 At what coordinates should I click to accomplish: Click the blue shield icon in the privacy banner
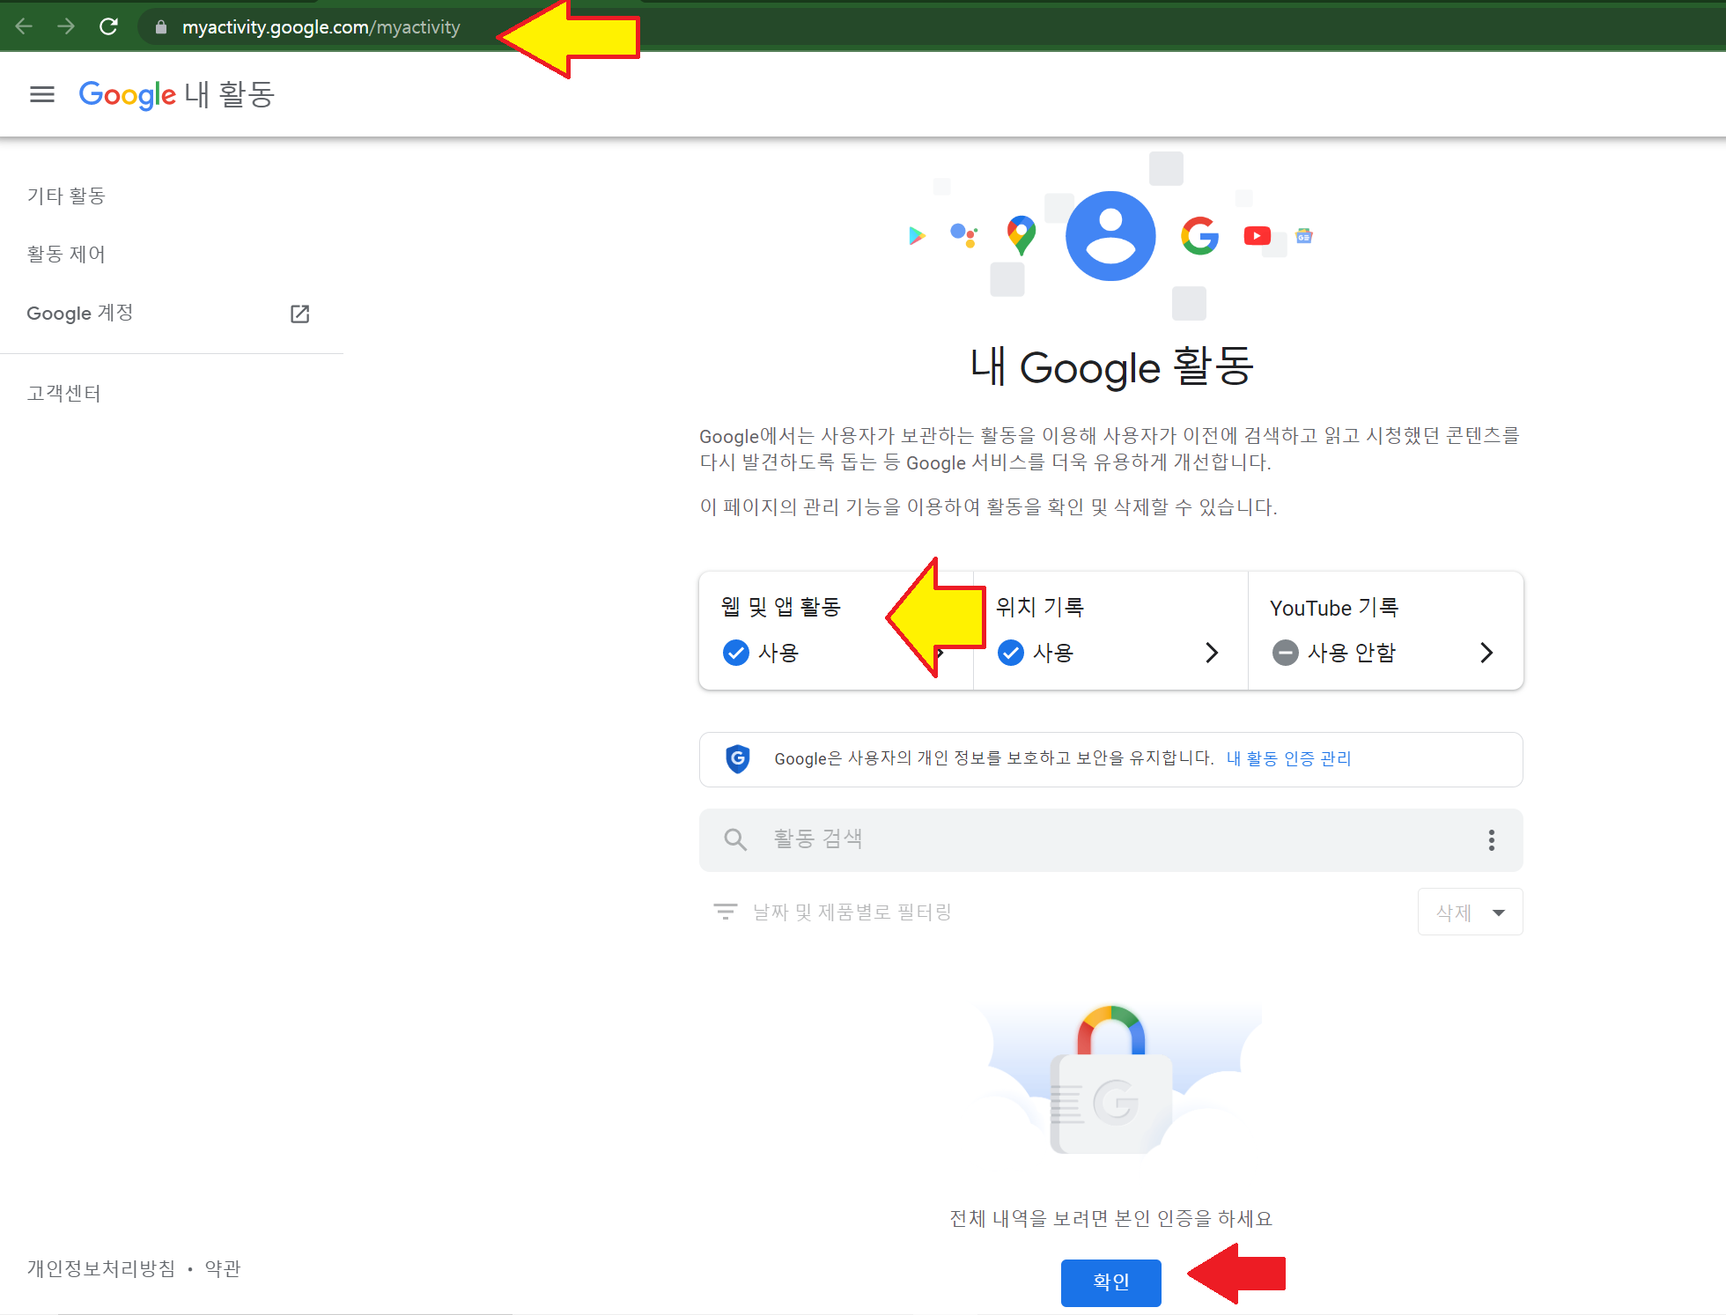coord(738,758)
